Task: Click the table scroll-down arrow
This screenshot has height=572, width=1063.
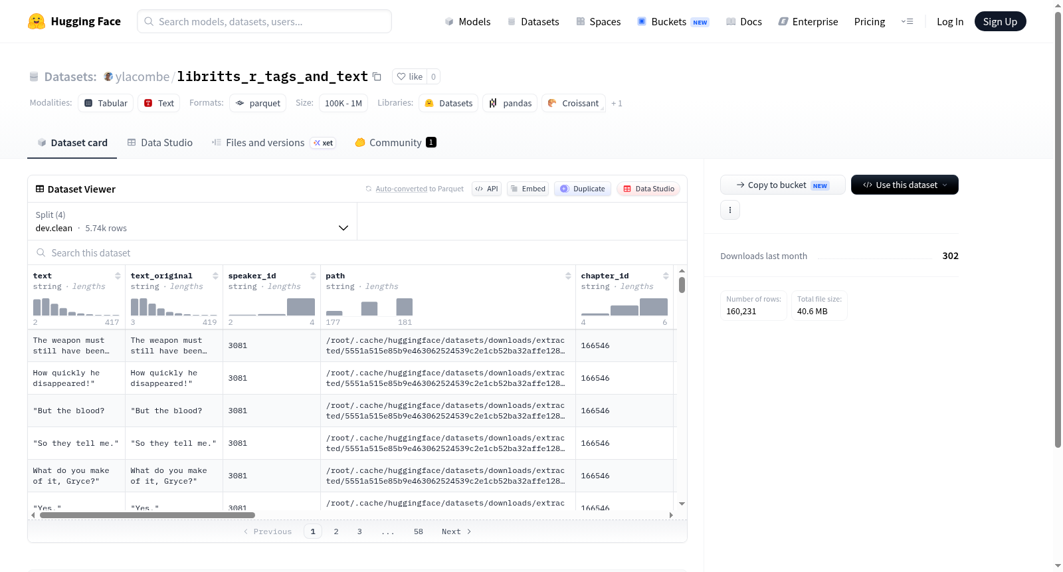Action: 682,504
